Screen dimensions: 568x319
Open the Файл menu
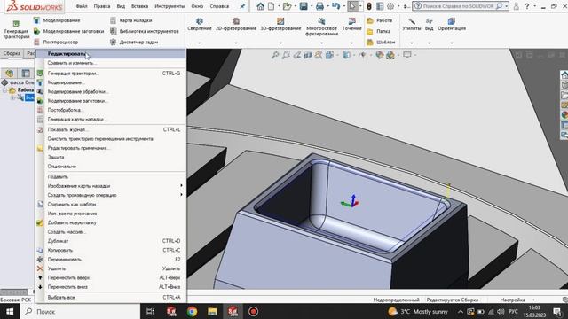82,6
